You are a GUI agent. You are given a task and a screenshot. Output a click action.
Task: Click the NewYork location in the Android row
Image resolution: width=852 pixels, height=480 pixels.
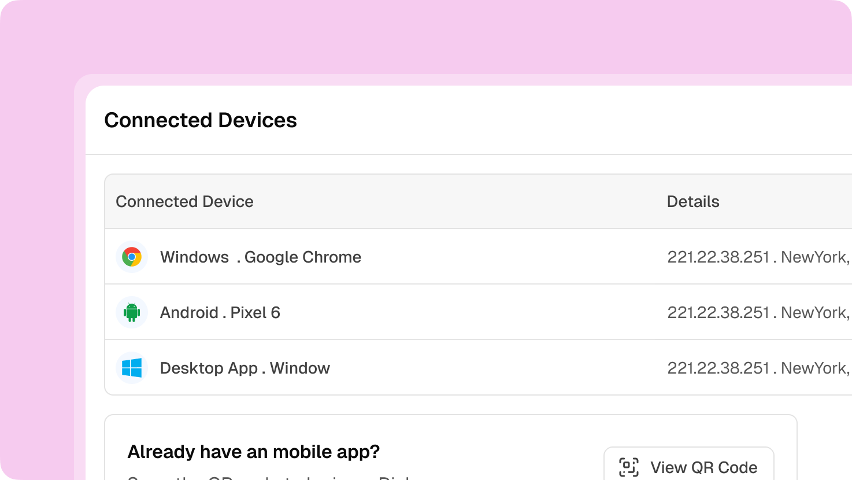pyautogui.click(x=814, y=312)
